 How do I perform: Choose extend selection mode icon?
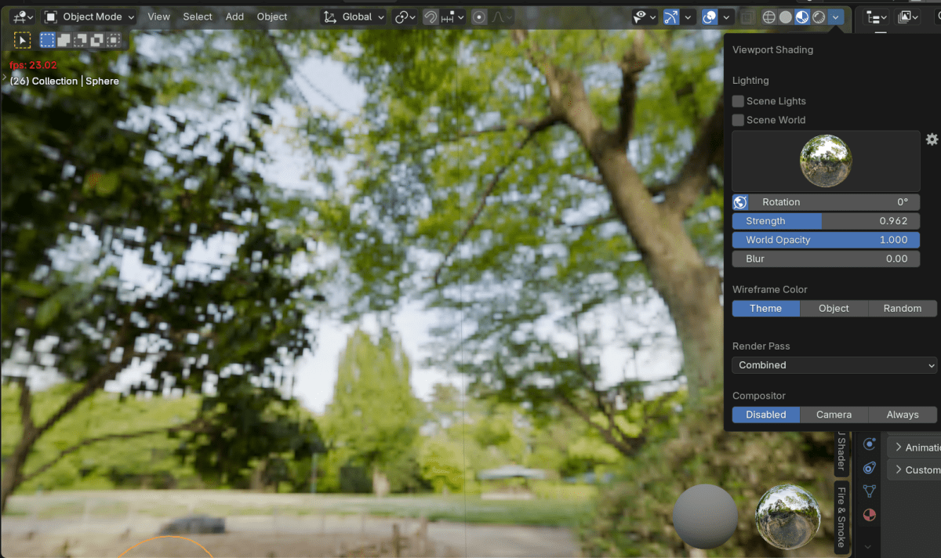[64, 39]
